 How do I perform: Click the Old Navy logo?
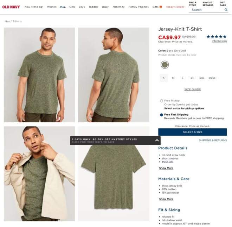point(11,7)
